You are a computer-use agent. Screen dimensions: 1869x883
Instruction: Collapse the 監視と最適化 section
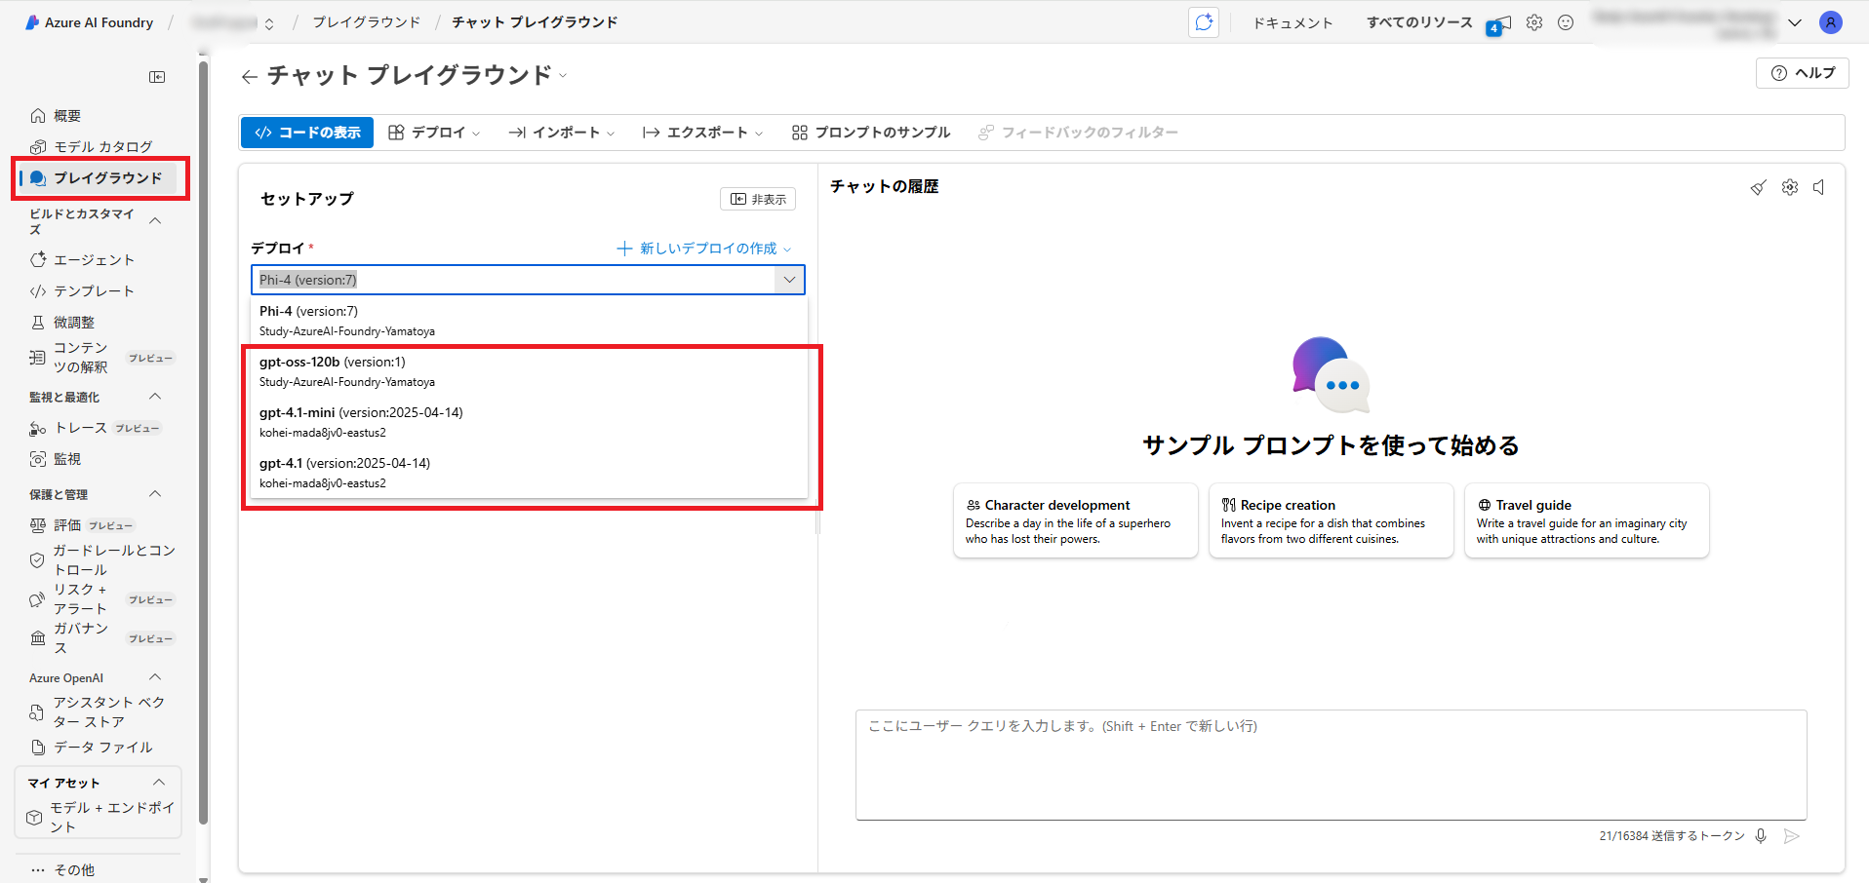tap(155, 397)
